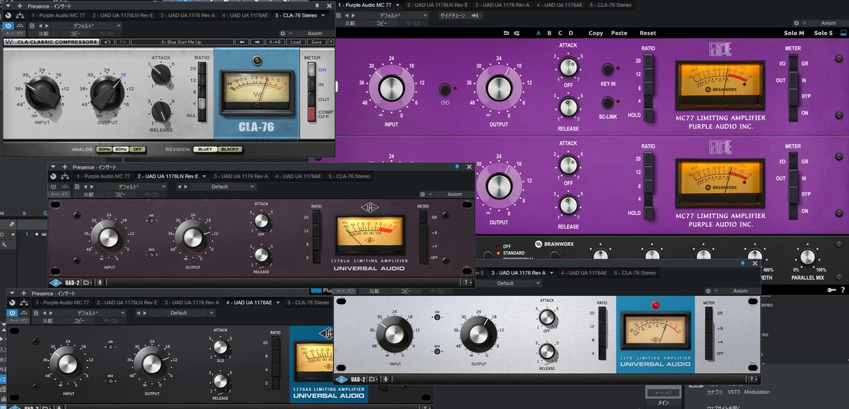This screenshot has height=409, width=849.
Task: Click microphone icon in 1176 Rev A bar
Action: (x=385, y=379)
